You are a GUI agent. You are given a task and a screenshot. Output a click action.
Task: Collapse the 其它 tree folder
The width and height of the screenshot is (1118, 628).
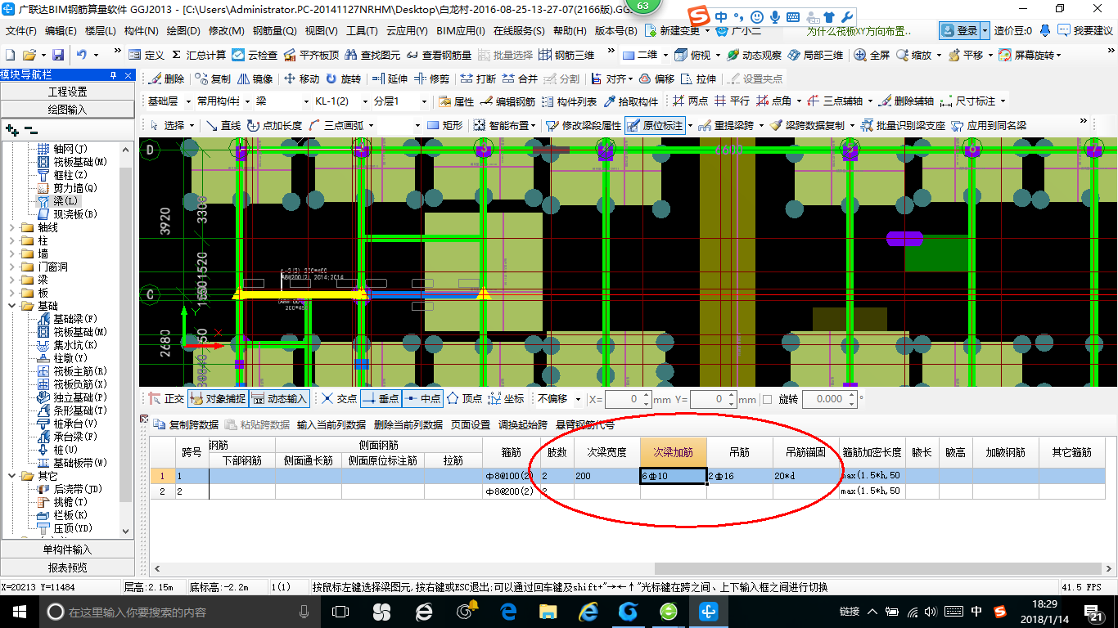point(10,476)
